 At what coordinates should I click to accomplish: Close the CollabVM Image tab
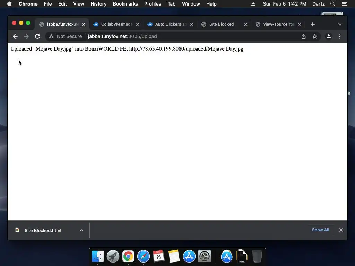pyautogui.click(x=138, y=24)
